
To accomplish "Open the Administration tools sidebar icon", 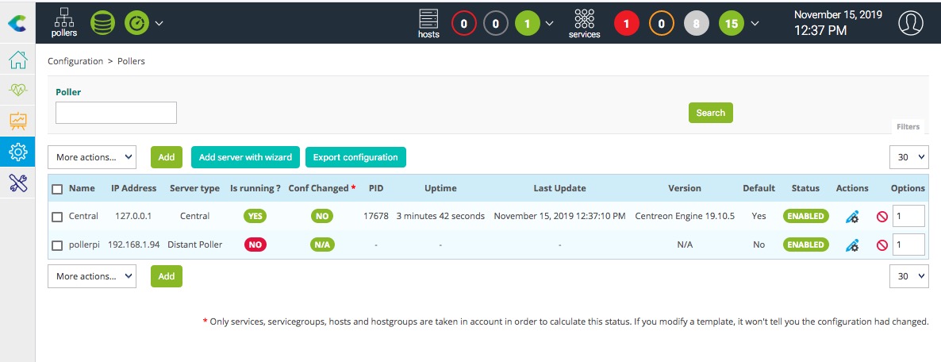I will [17, 183].
